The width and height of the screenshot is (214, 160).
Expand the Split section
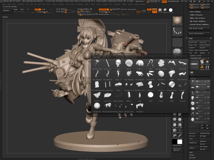(191, 152)
